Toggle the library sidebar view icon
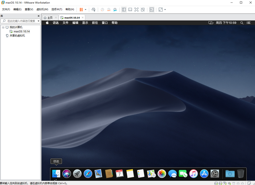Viewport: 255px width, 185px height. (124, 10)
